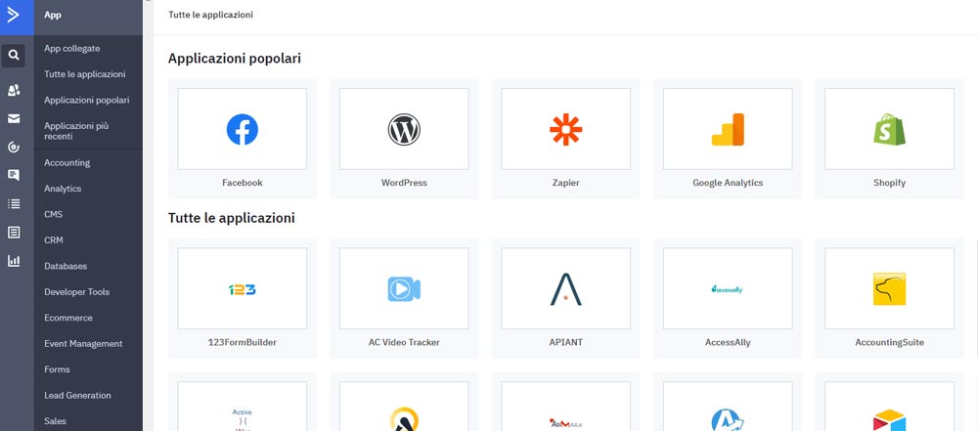Viewport: 978px width, 431px height.
Task: Open the Reports bar chart icon
Action: coord(14,261)
